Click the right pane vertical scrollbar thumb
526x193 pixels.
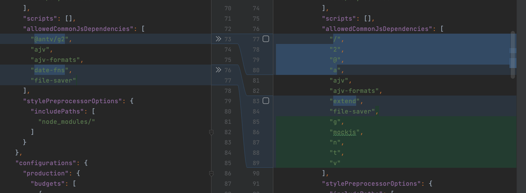(x=513, y=55)
